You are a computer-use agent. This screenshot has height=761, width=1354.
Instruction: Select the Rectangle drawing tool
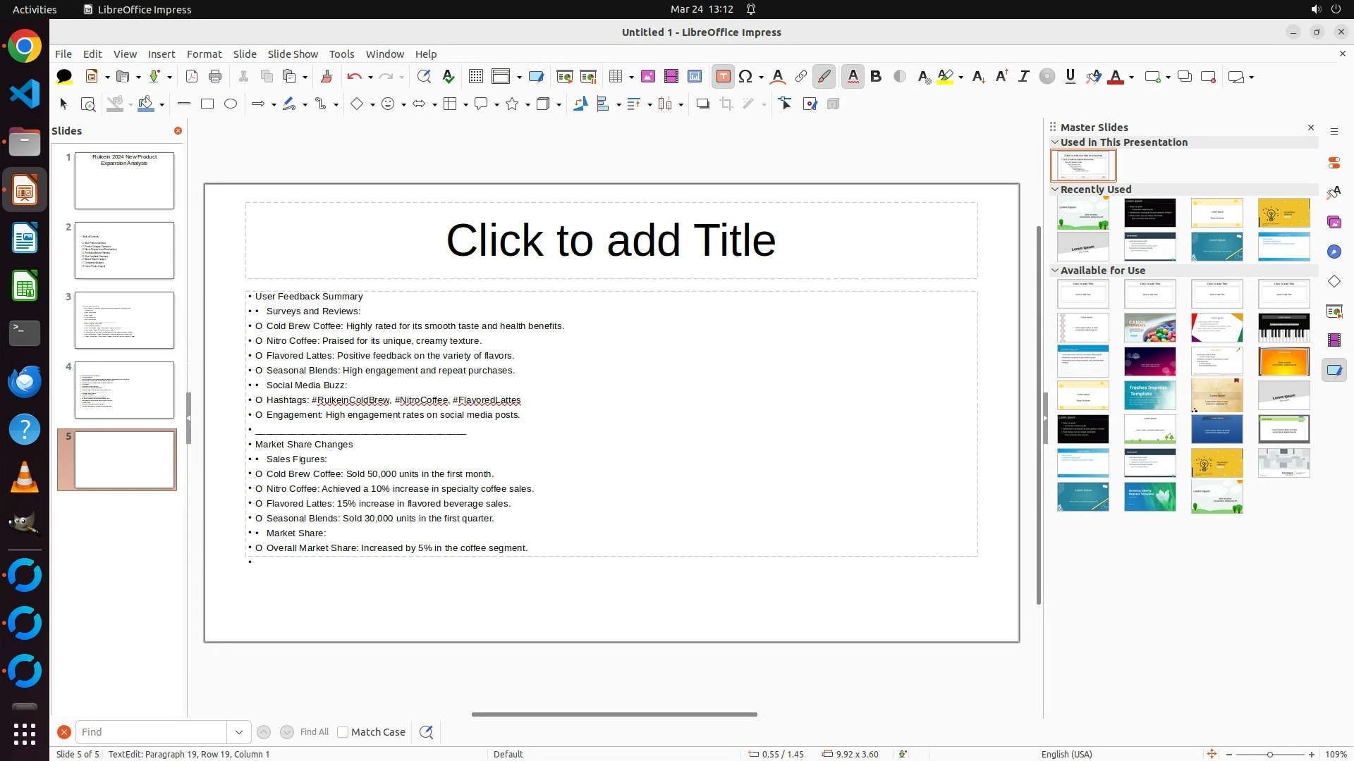207,104
